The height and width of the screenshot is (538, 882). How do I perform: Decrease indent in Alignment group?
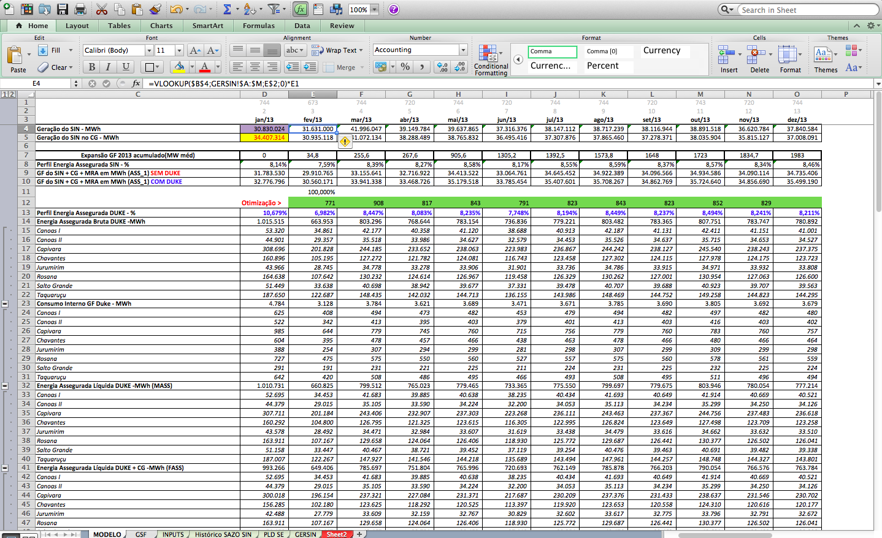pyautogui.click(x=293, y=67)
